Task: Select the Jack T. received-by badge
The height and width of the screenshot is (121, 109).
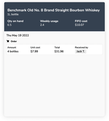Action: tap(81, 52)
